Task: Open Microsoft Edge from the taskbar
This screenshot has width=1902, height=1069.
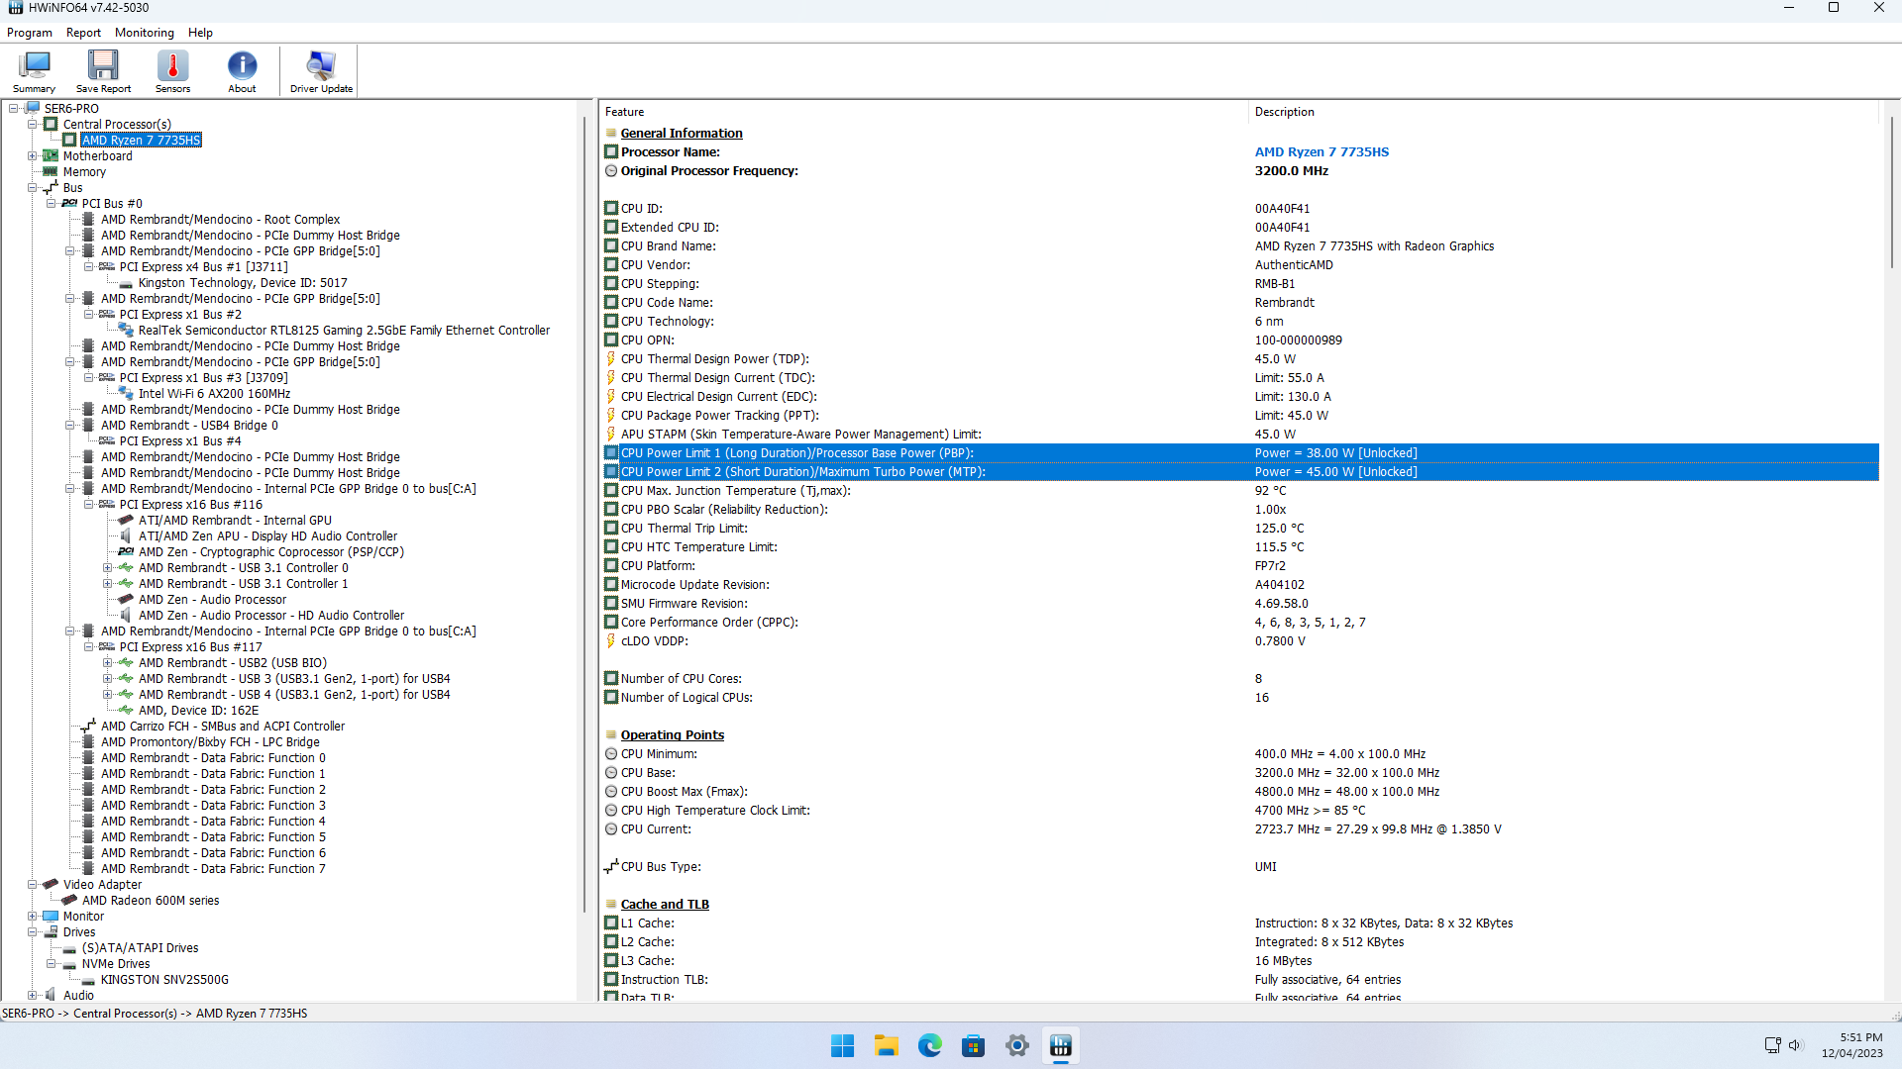Action: pyautogui.click(x=929, y=1045)
